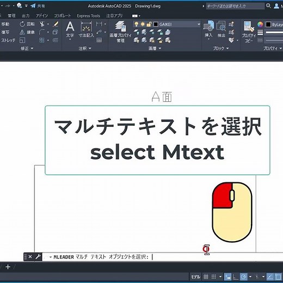Viewport: 283px width, 283px height.
Task: Open the Trim tool dropdown arrow
Action: [48, 24]
